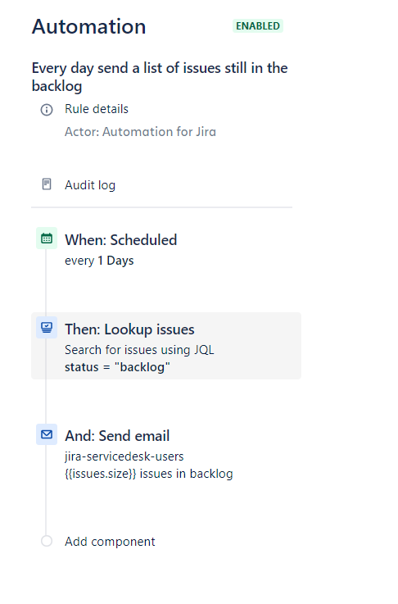398x604 pixels.
Task: Open Rule details
Action: click(97, 109)
